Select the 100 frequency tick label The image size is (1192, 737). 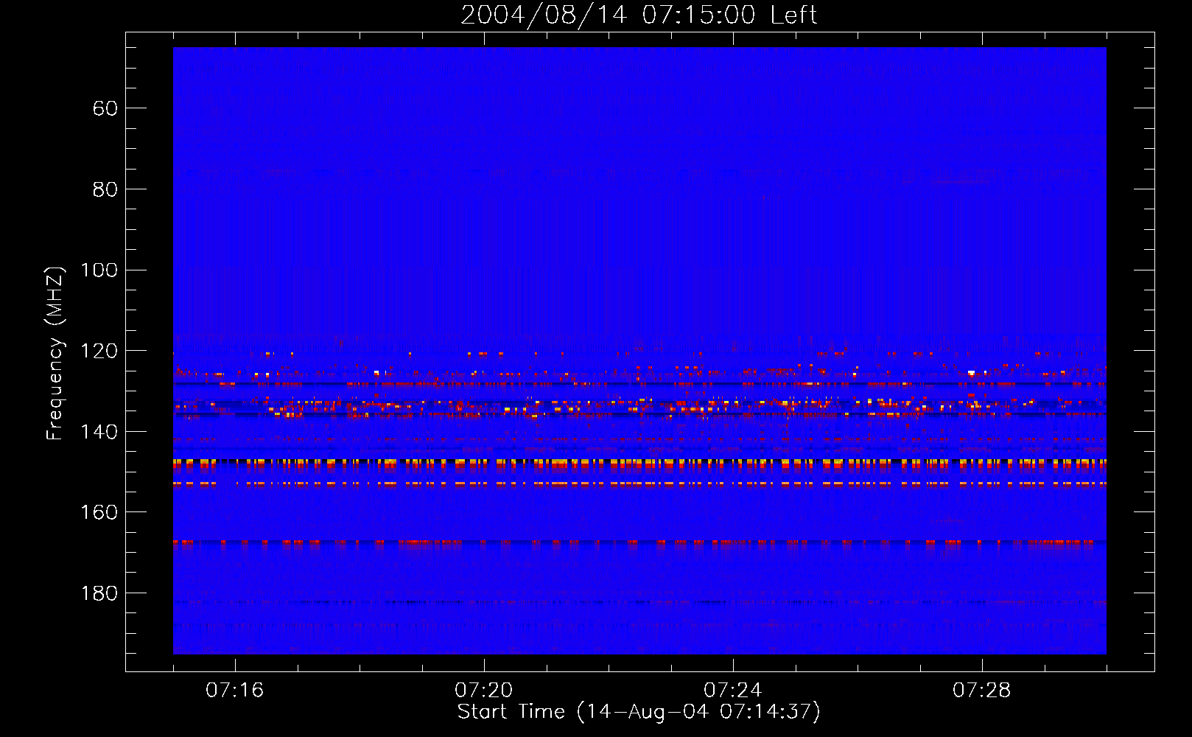click(x=99, y=270)
